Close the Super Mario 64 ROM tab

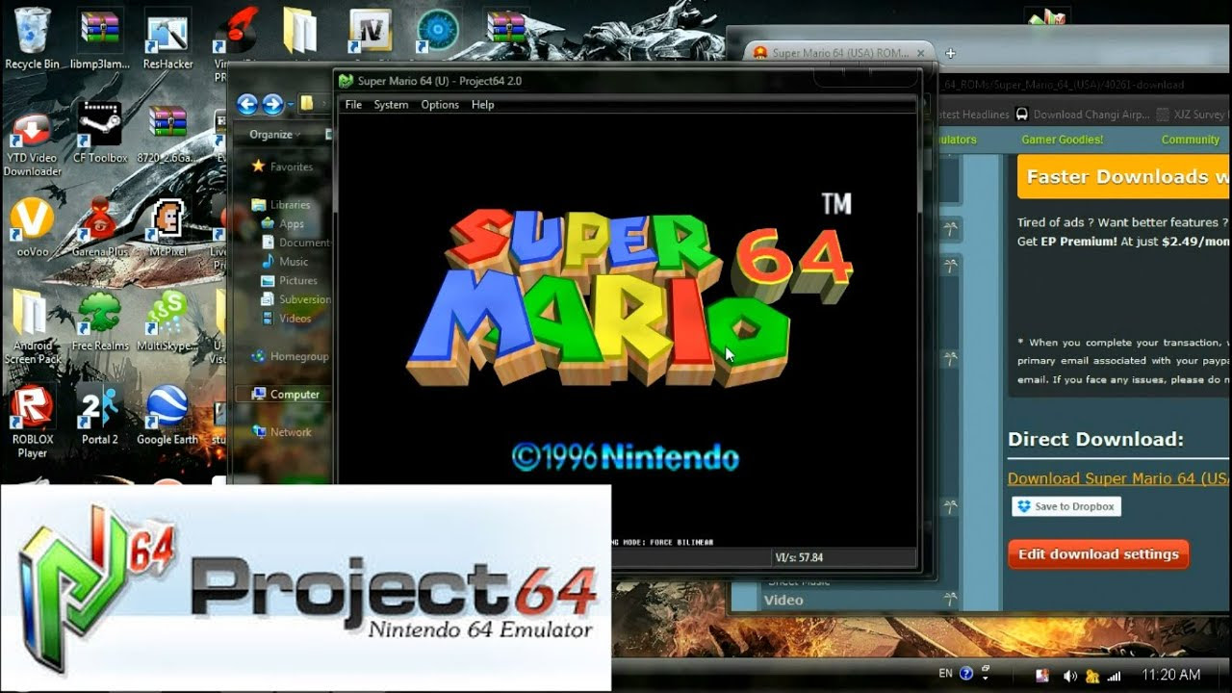click(921, 53)
